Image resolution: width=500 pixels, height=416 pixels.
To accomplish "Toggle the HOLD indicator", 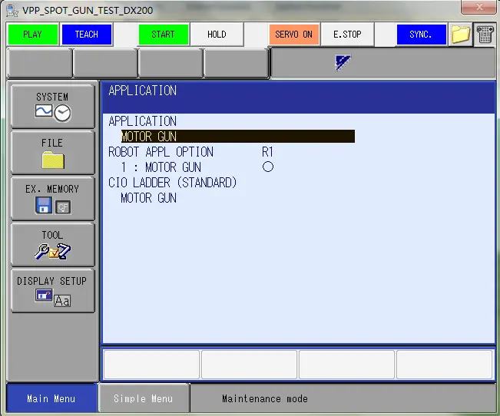I will tap(217, 35).
